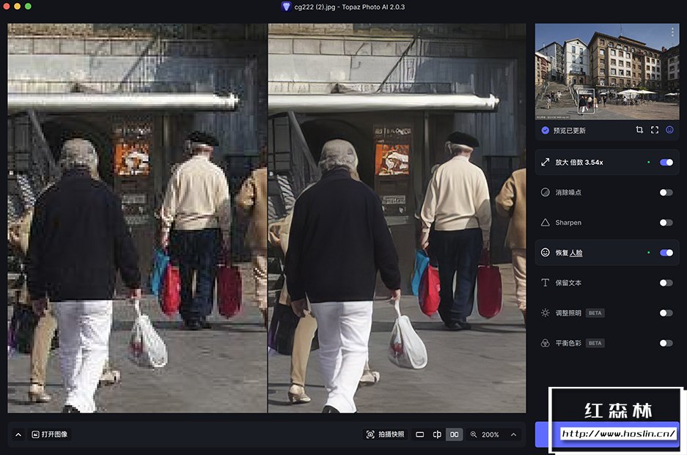Click the enhanced right preview pane

click(397, 218)
